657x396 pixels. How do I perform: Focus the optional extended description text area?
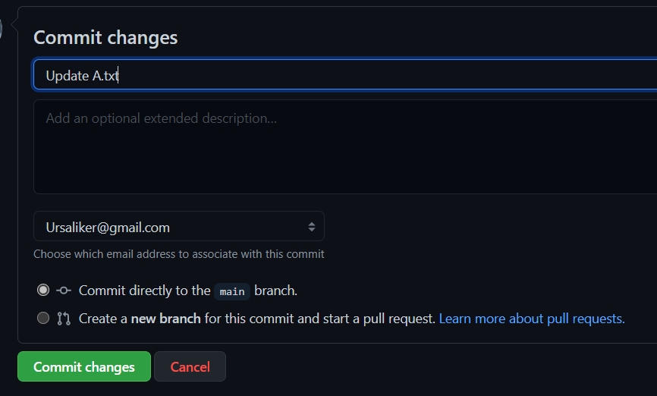point(341,148)
